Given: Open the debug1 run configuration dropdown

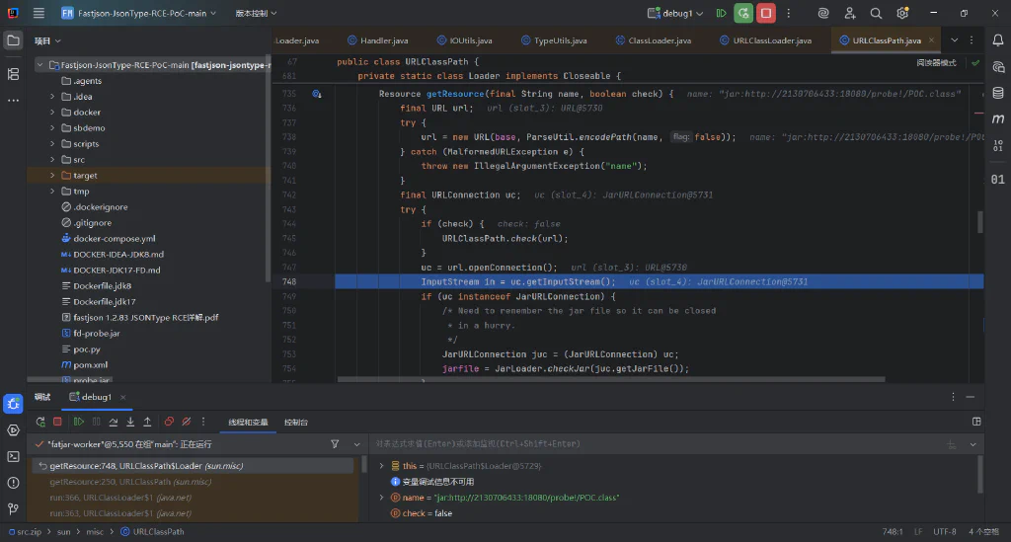Looking at the screenshot, I should pyautogui.click(x=675, y=13).
